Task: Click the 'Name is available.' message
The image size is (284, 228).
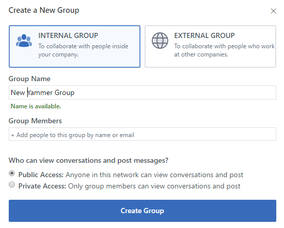Action: pyautogui.click(x=36, y=106)
